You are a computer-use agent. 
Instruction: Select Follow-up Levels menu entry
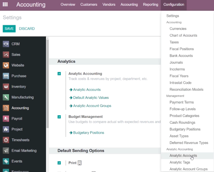182,109
